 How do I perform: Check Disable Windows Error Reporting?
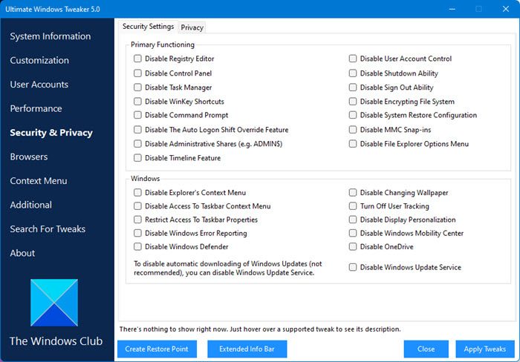click(137, 233)
